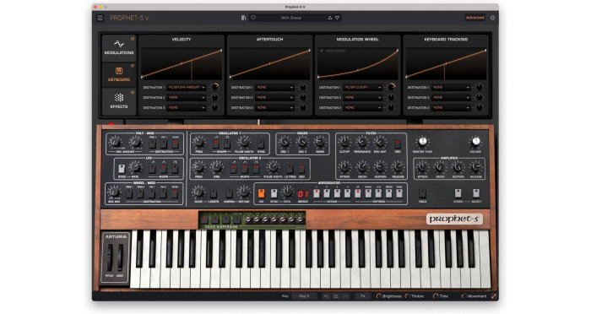
Task: Open Modulation Wheel Destination 1 dropdown
Action: [363, 88]
